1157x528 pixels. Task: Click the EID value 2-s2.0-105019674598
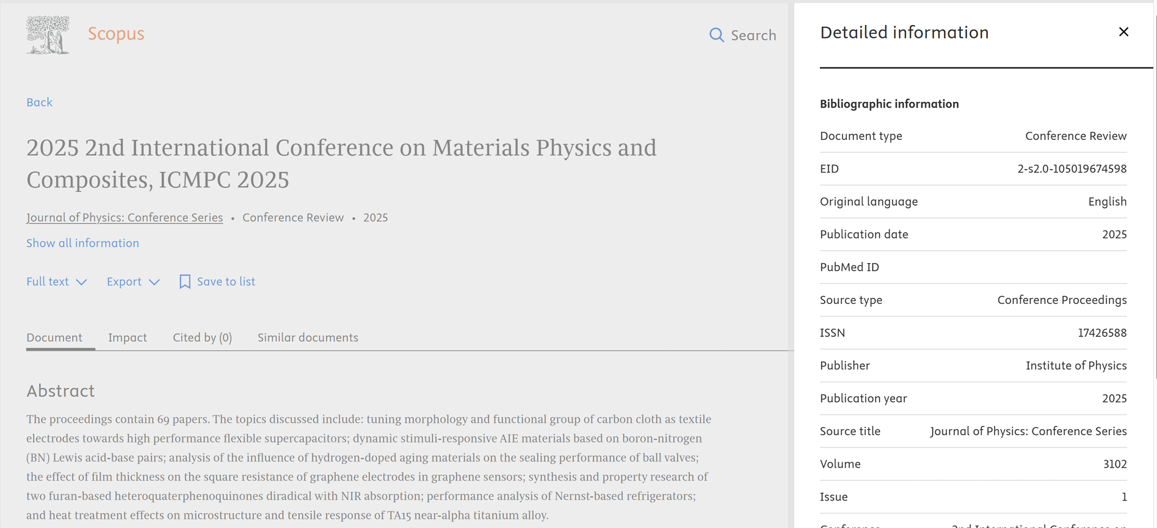pyautogui.click(x=1072, y=169)
